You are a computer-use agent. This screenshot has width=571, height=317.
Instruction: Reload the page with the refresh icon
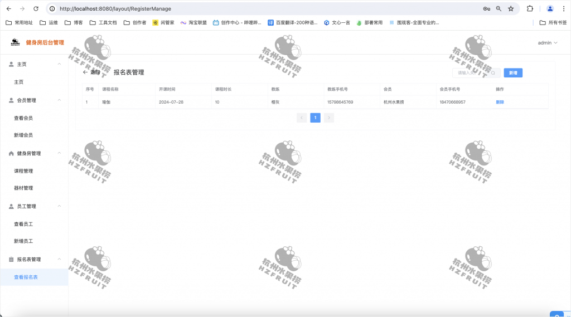click(x=36, y=9)
